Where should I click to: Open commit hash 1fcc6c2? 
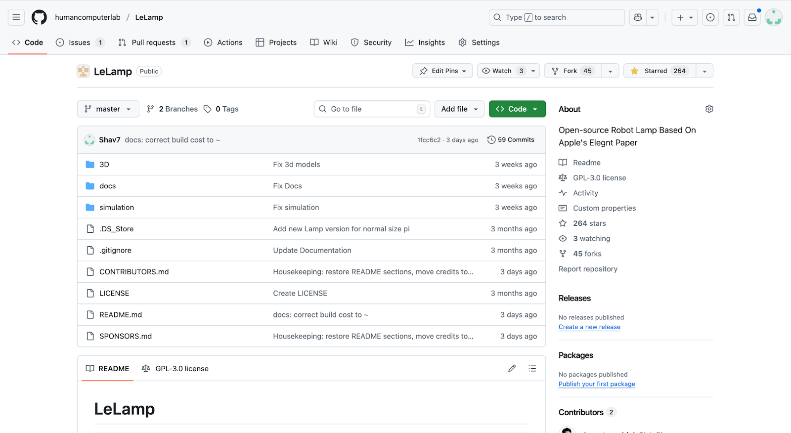tap(429, 140)
